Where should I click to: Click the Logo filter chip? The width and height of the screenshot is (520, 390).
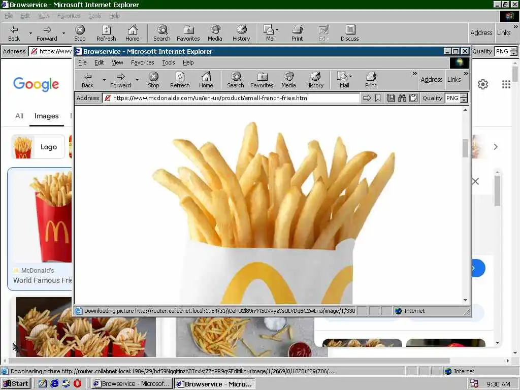click(x=38, y=147)
